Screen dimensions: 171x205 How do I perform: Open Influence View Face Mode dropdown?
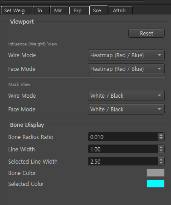126,69
